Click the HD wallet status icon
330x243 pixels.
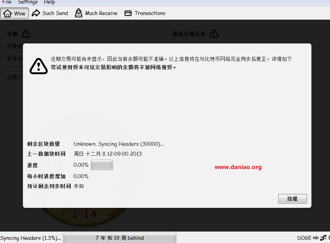tap(316, 238)
